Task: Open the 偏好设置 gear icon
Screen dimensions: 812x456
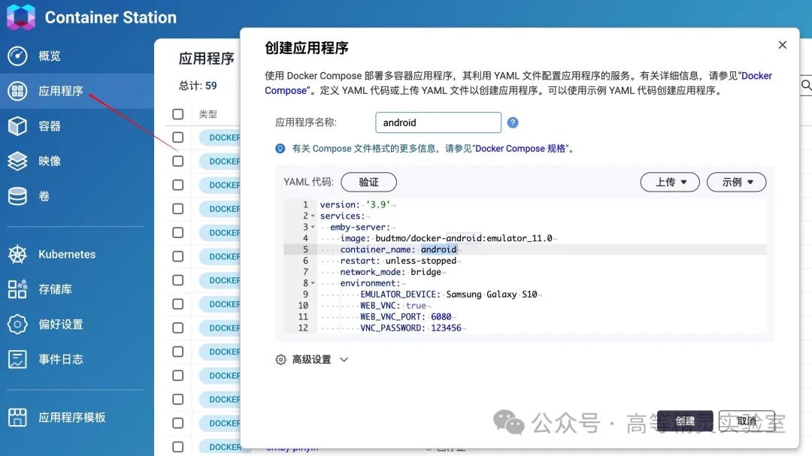Action: pos(17,325)
